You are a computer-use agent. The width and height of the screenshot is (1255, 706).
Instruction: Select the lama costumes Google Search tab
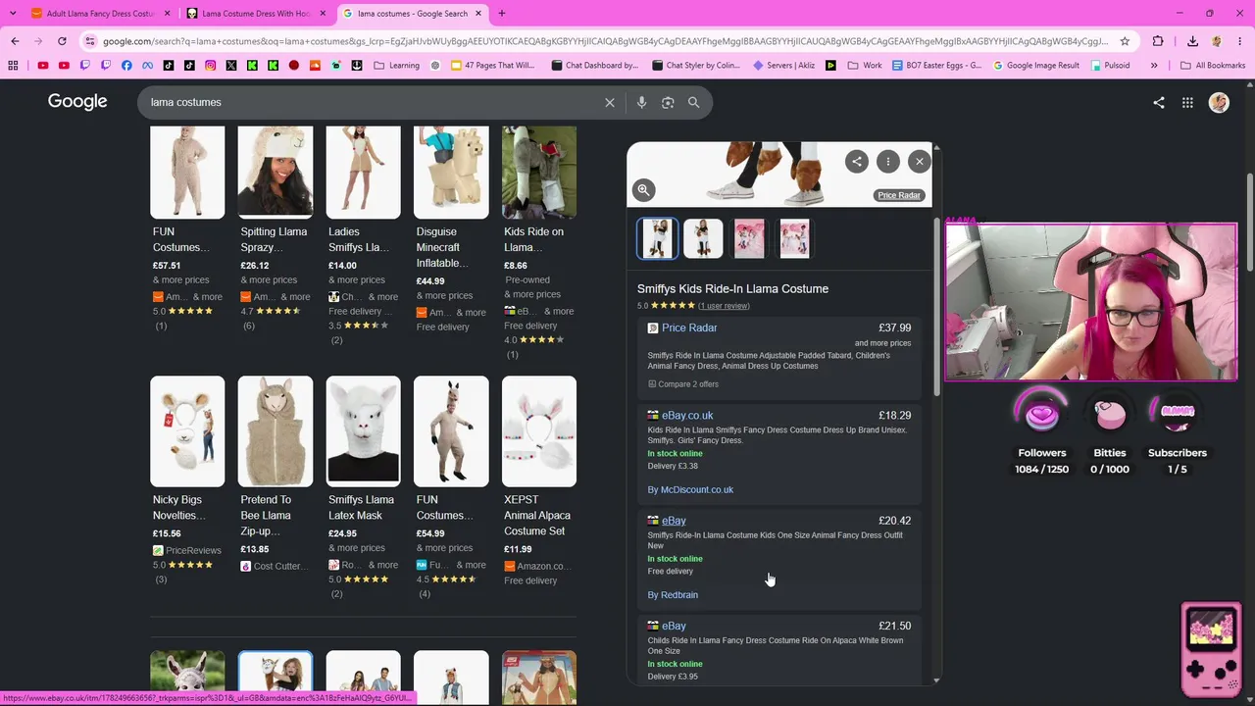pos(412,14)
